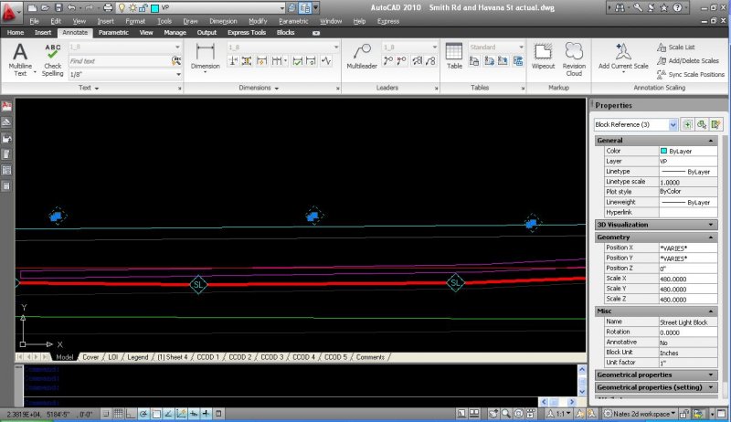Switch to the CCOD 3 layout tab
This screenshot has height=422, width=731.
point(271,357)
